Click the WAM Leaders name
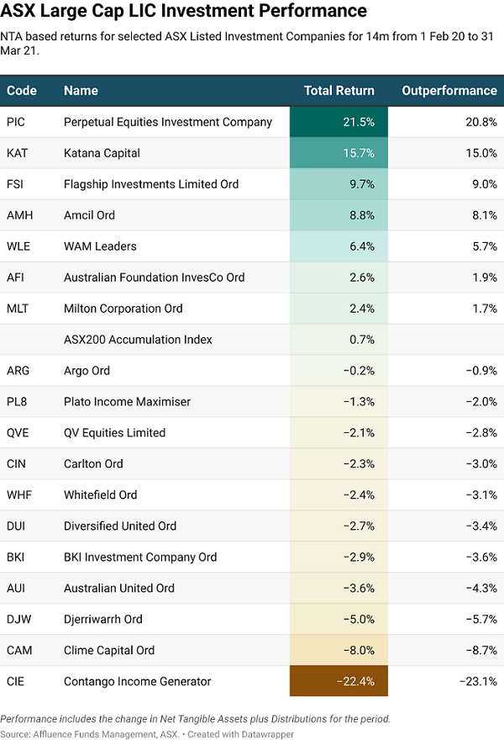This screenshot has width=504, height=740. 100,246
